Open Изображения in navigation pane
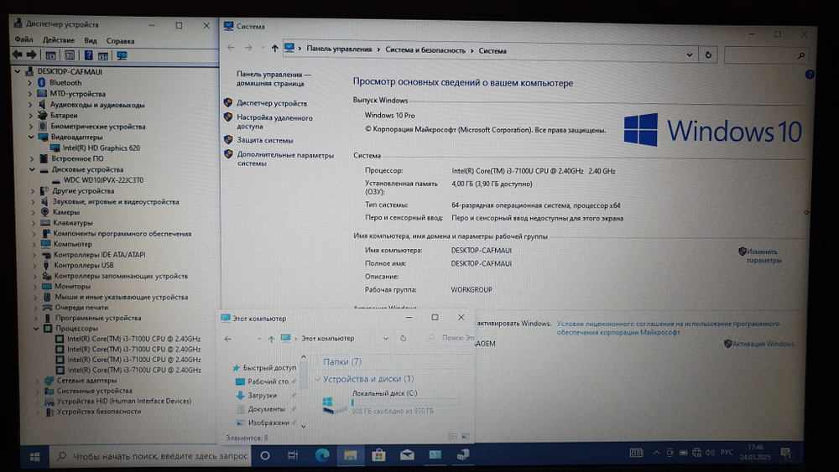 (x=268, y=423)
